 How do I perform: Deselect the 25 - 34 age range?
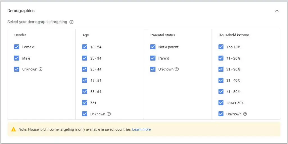click(x=85, y=58)
